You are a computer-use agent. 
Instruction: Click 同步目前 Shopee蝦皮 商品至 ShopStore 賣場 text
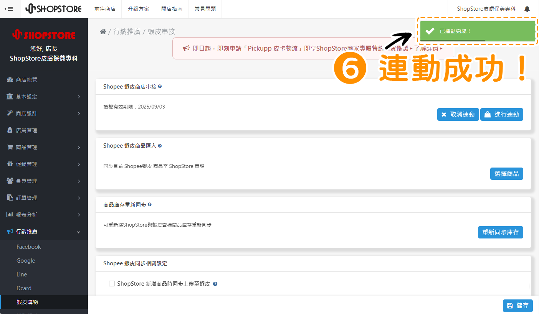click(154, 166)
